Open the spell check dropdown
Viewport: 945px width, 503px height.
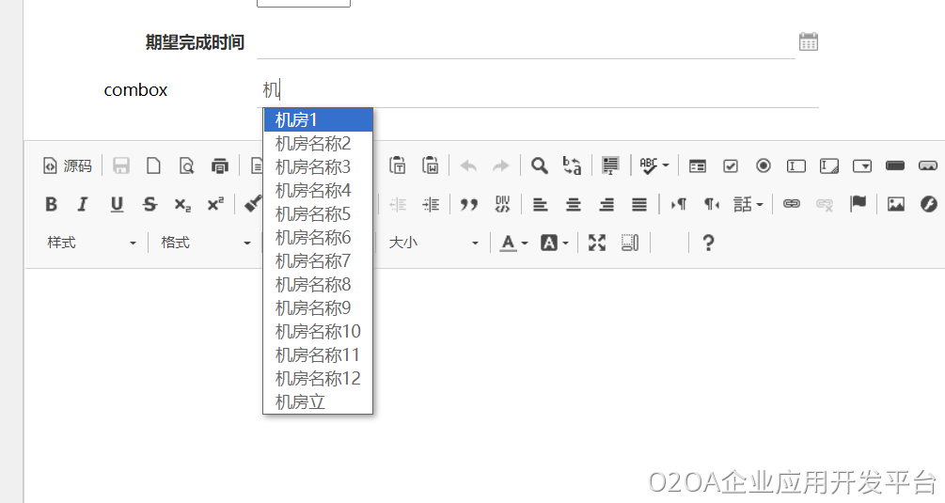coord(654,165)
